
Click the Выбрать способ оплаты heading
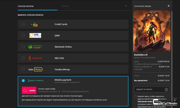pos(30,15)
